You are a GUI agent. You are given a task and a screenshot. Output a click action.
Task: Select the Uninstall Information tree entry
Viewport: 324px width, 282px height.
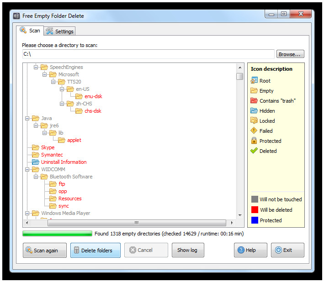[x=64, y=162]
